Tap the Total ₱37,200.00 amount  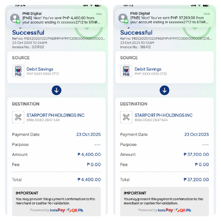point(196,180)
